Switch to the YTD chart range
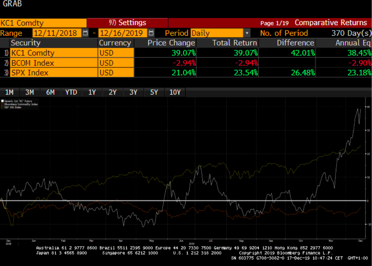This screenshot has width=372, height=266. [71, 92]
